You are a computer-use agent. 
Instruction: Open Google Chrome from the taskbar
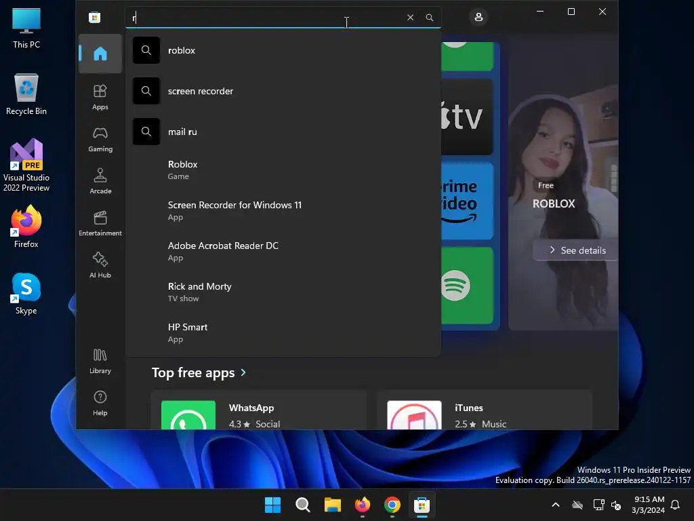[392, 505]
